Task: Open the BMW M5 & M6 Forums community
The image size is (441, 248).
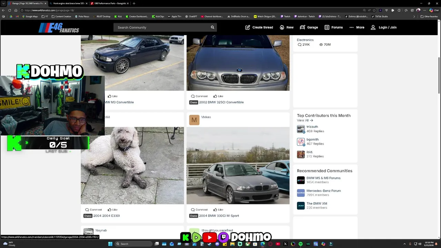Action: pos(323,178)
